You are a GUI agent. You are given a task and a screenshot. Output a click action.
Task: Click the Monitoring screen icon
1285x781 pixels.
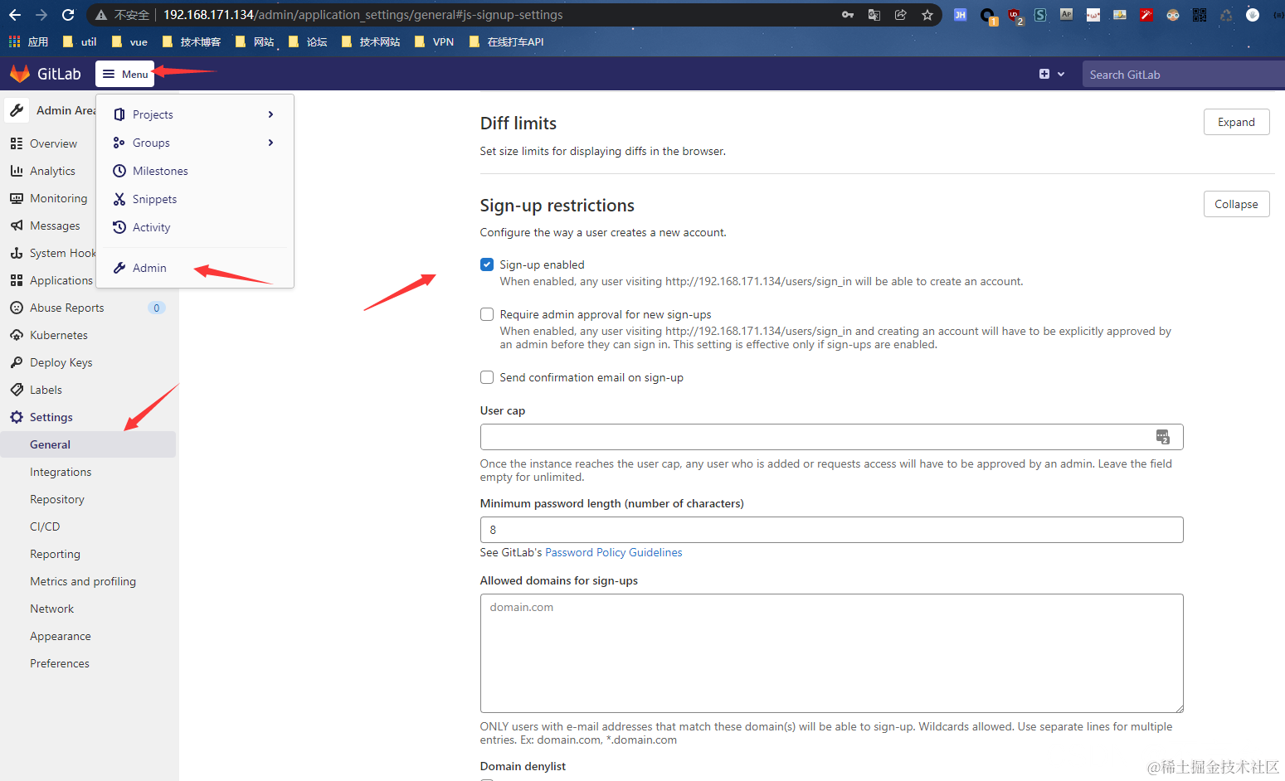pyautogui.click(x=17, y=198)
